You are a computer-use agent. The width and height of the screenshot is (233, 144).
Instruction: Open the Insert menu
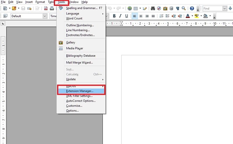29,2
